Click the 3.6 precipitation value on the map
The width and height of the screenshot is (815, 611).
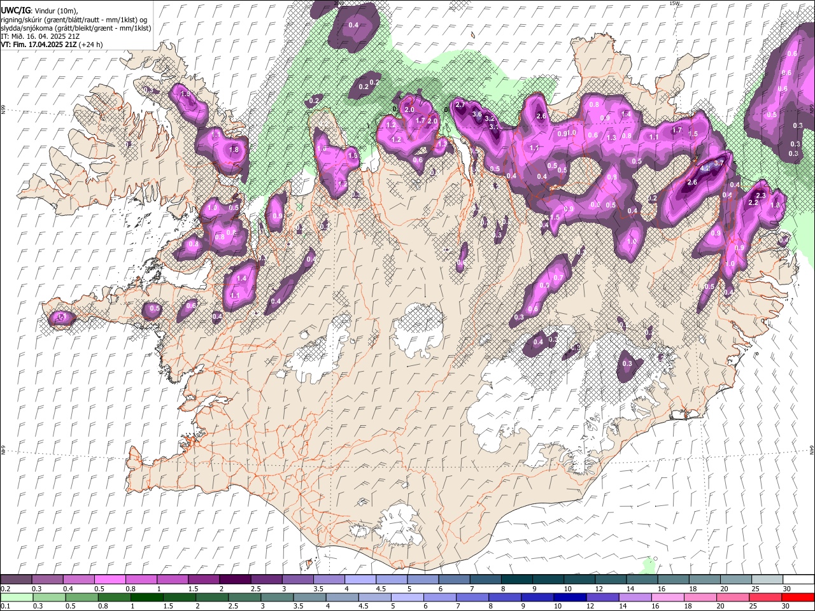pos(477,114)
